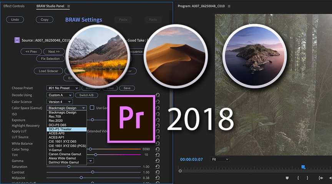The image size is (332, 184).
Task: Click the Mark In bracket icon
Action: (298, 178)
